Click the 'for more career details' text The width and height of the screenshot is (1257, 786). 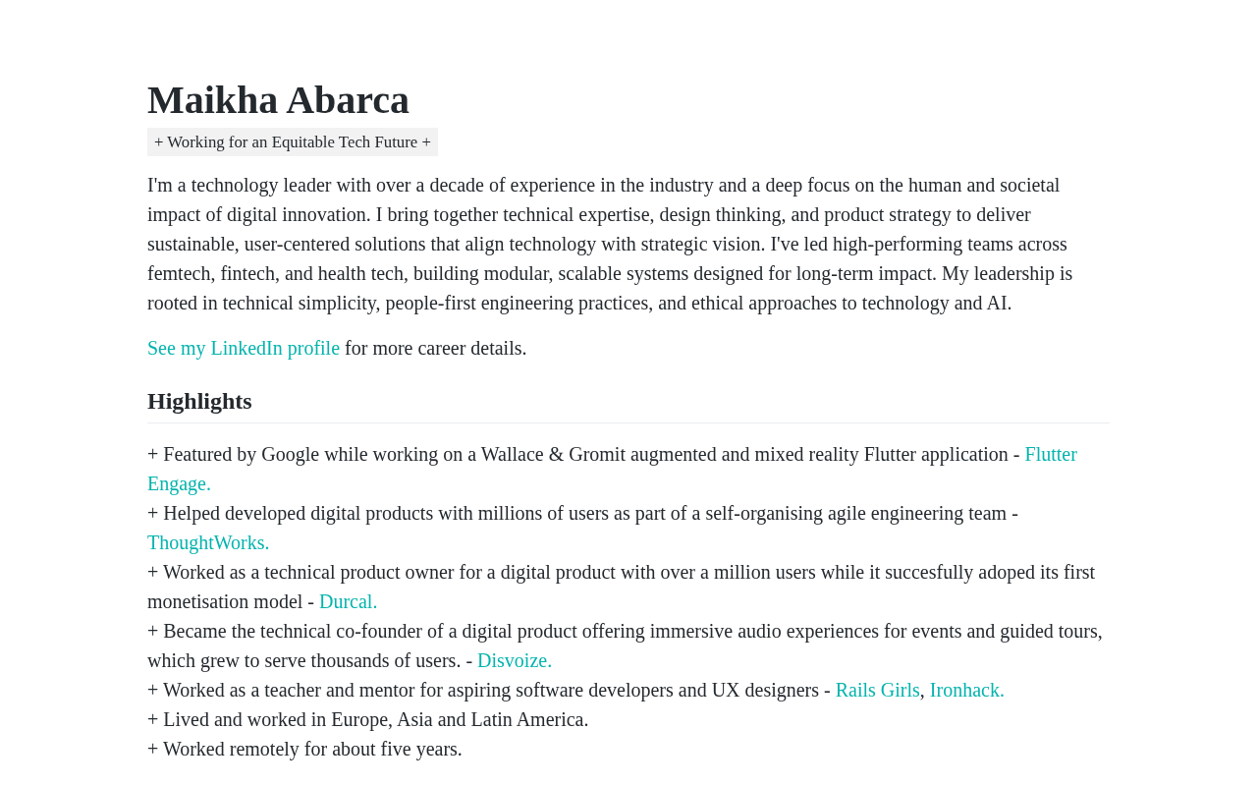coord(435,348)
